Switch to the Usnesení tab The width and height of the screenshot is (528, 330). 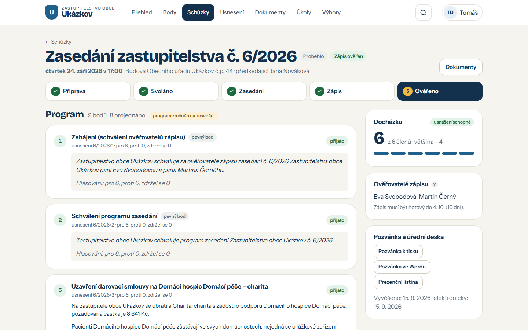pyautogui.click(x=232, y=12)
